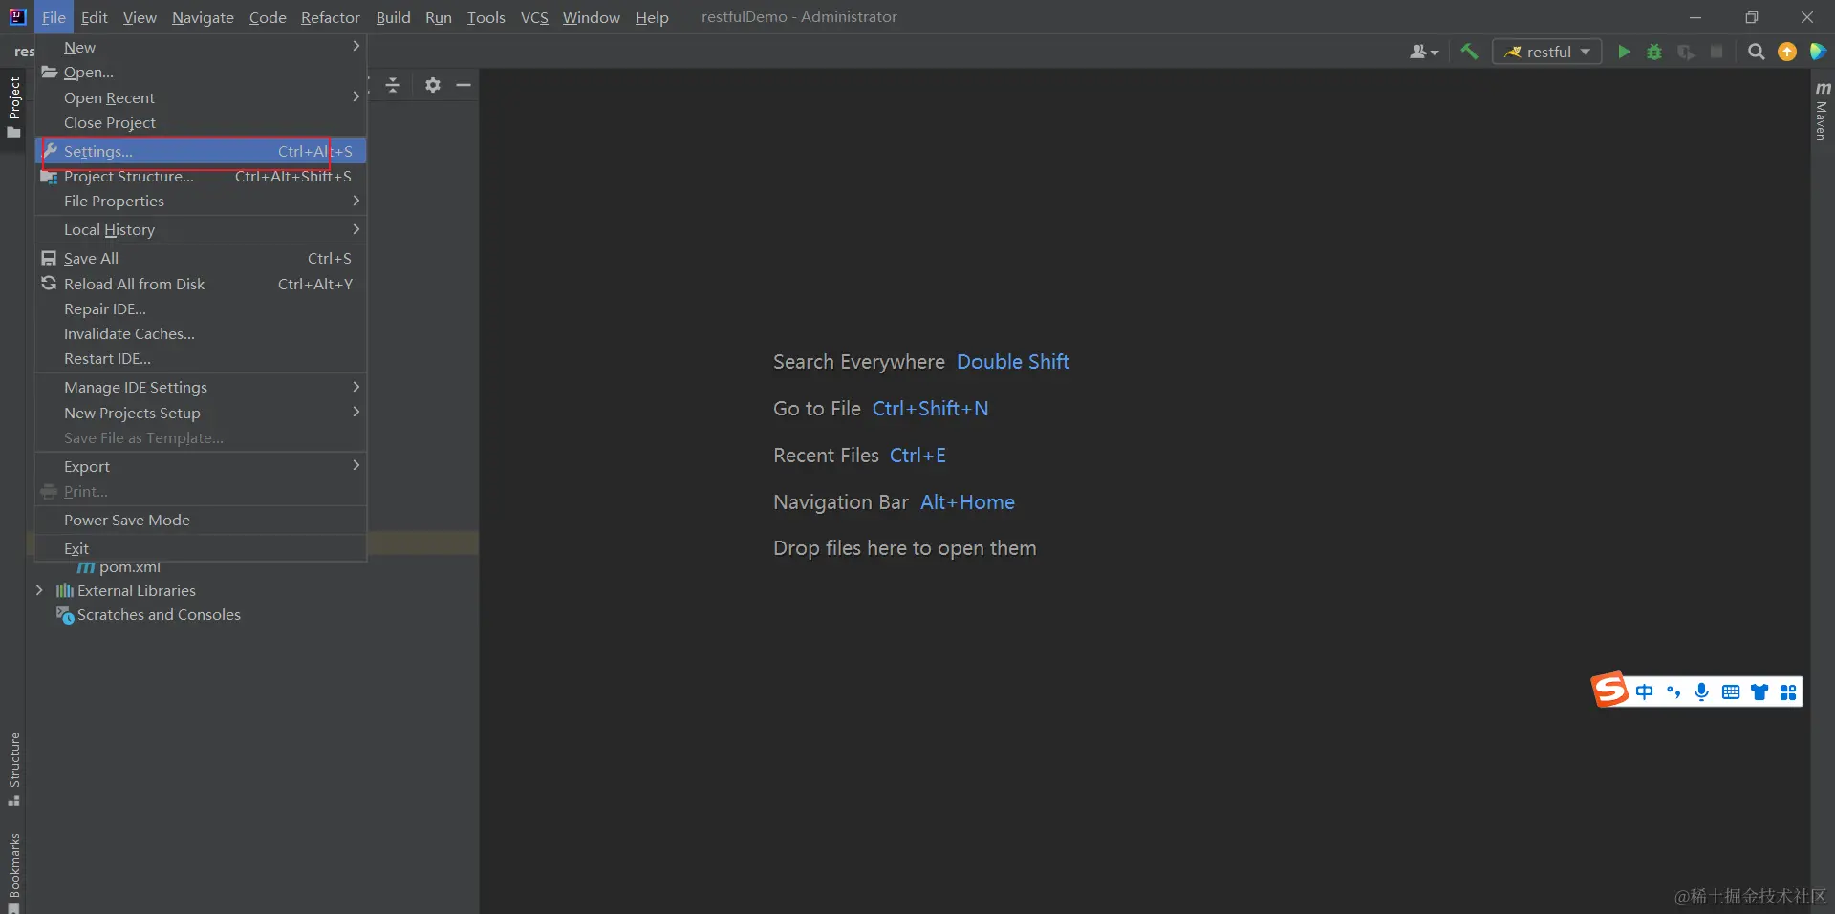This screenshot has width=1835, height=914.
Task: Expand the Export submenu
Action: point(201,466)
